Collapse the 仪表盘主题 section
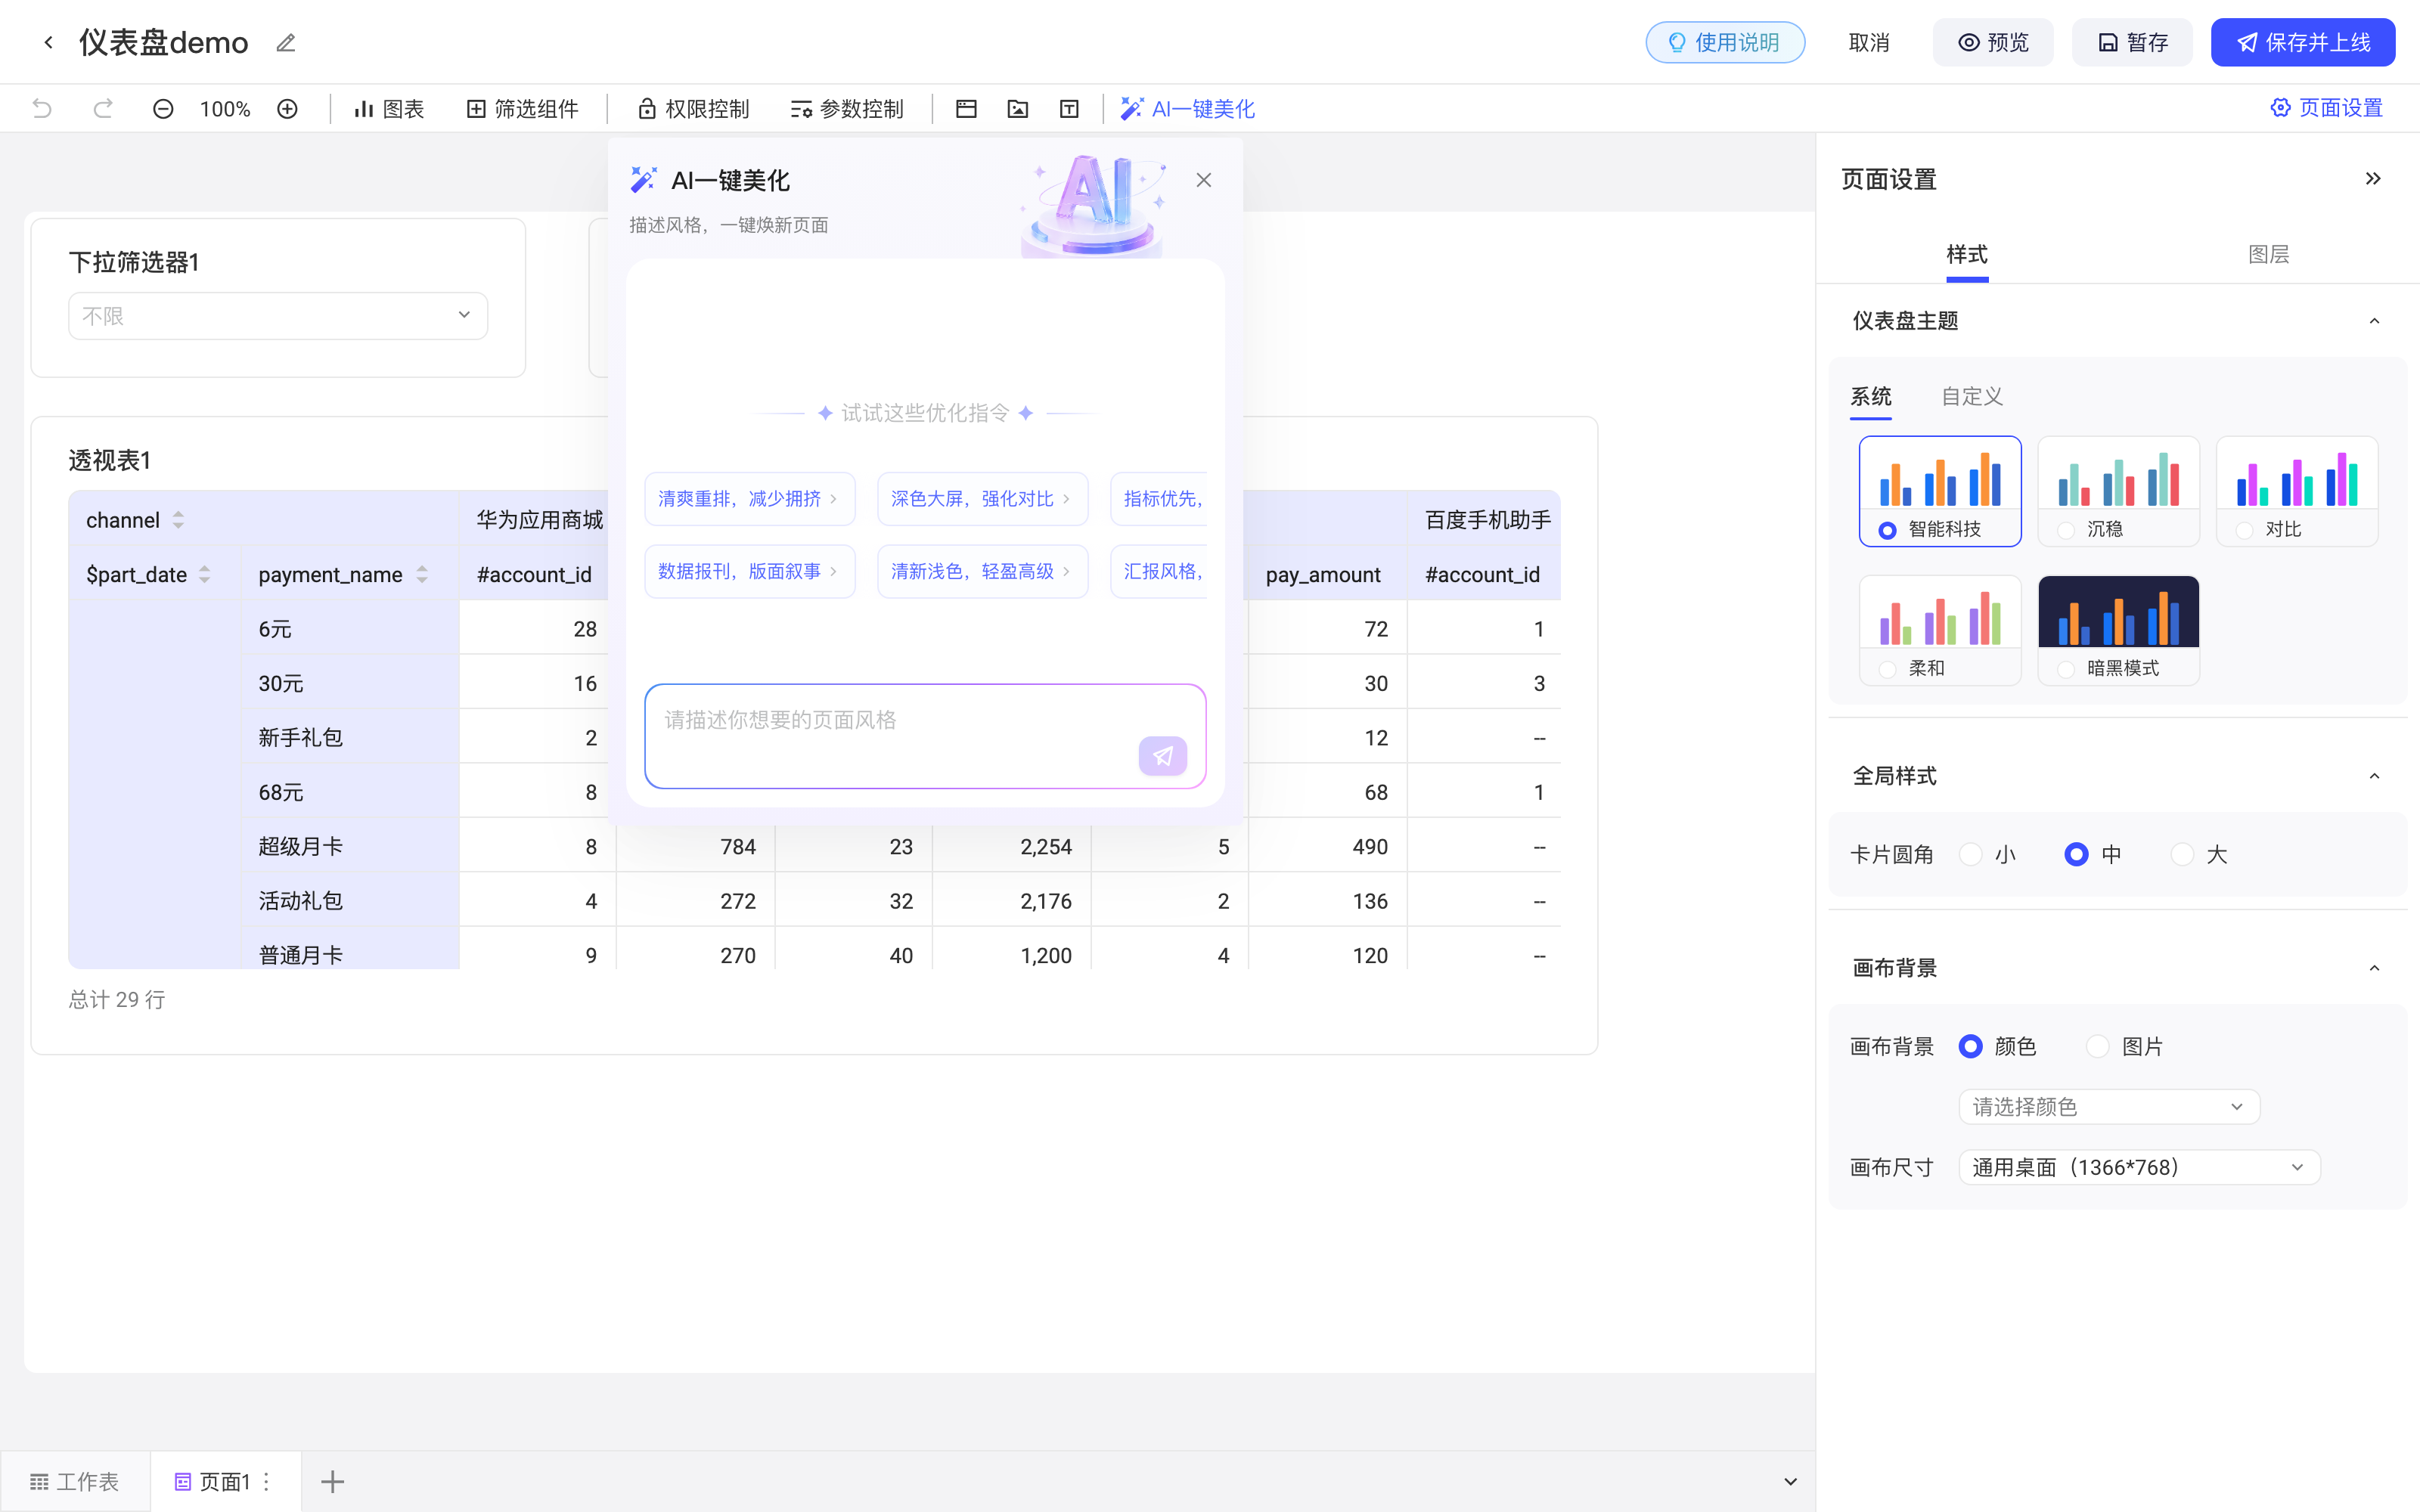 coord(2374,321)
